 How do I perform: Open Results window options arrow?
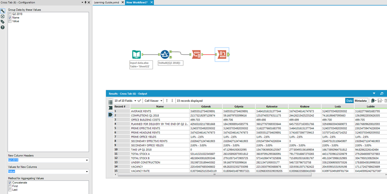tap(374, 94)
